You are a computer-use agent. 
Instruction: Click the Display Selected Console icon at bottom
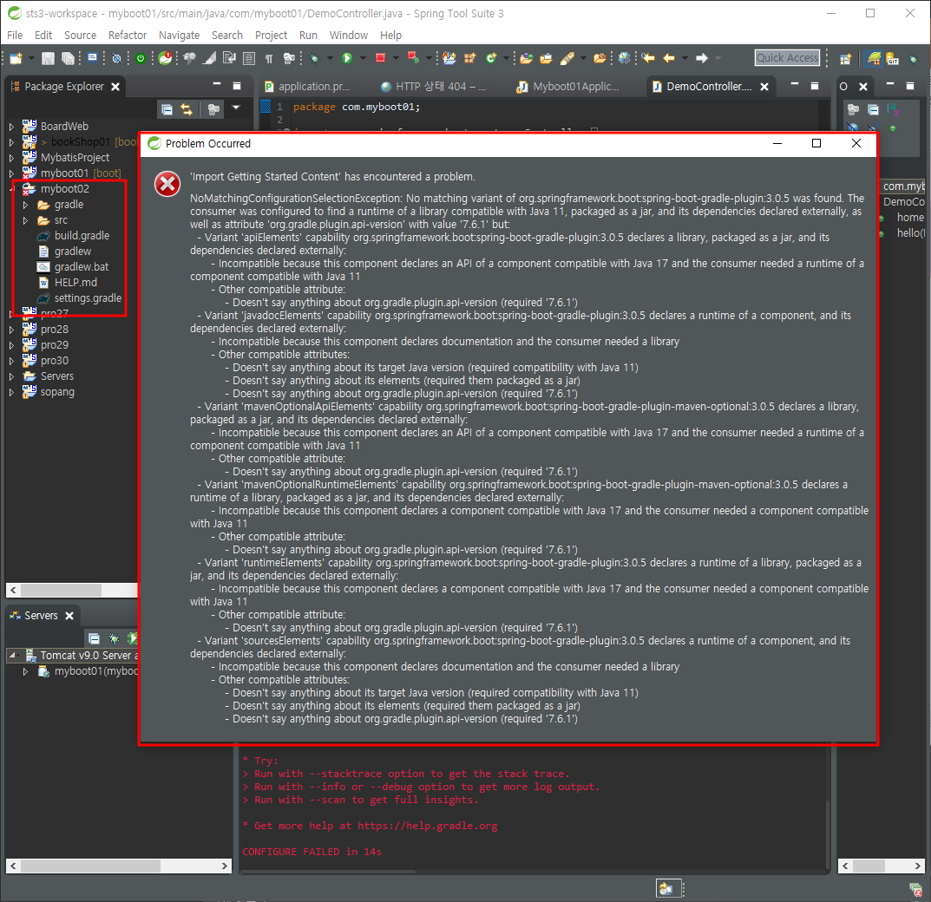tap(665, 889)
